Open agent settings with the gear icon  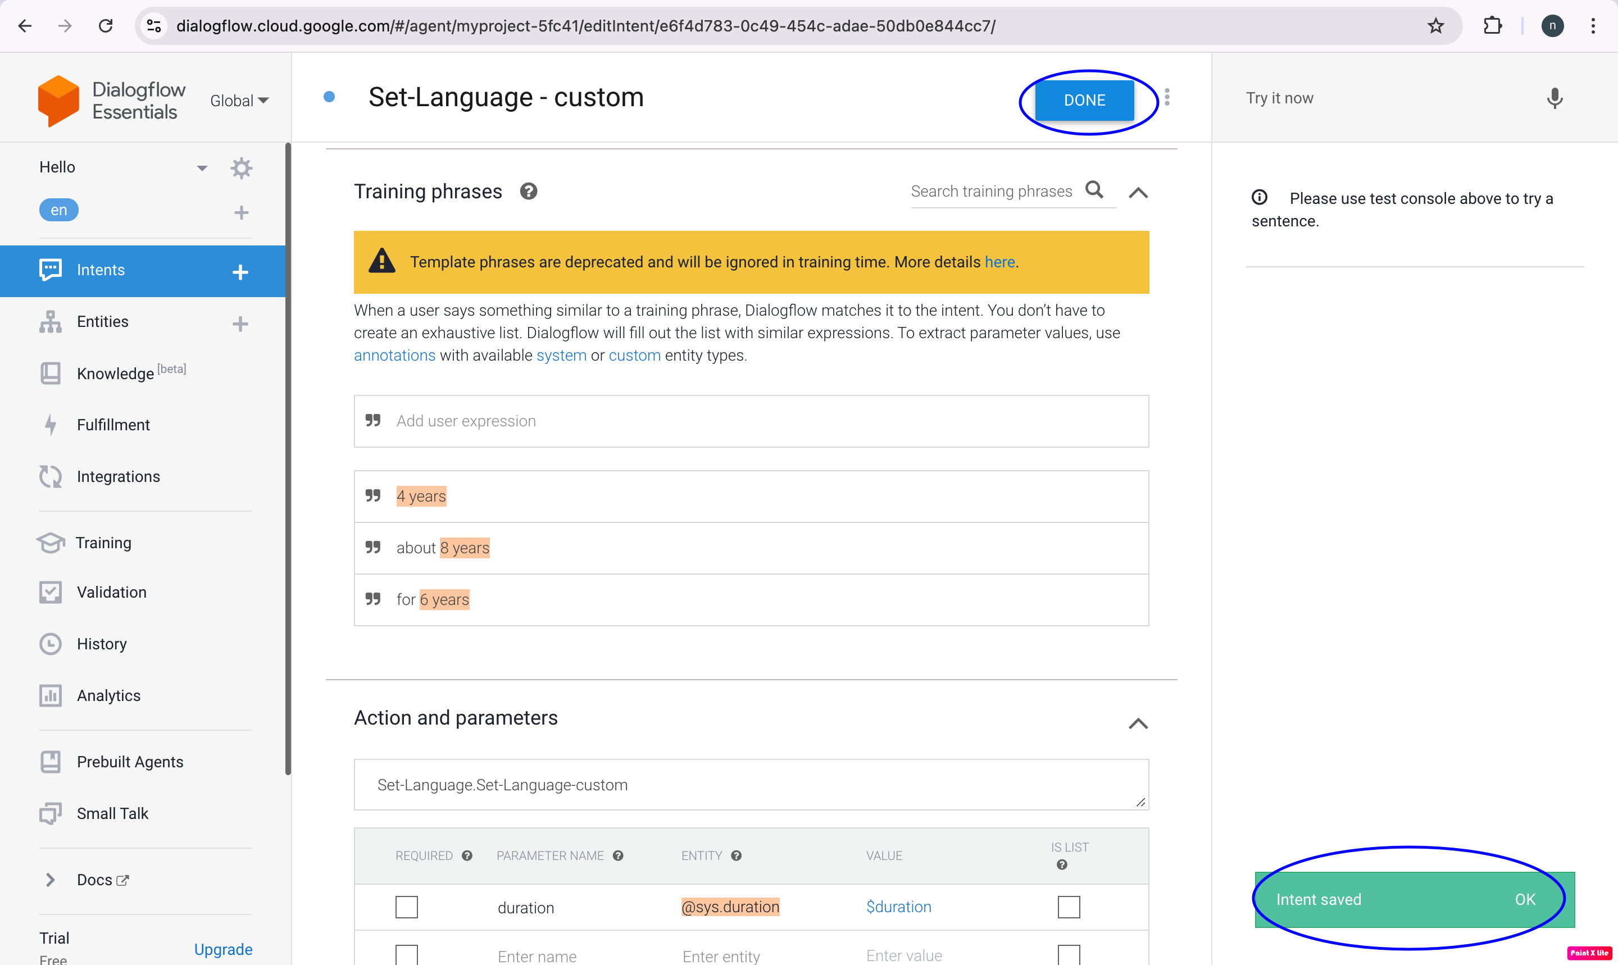pyautogui.click(x=241, y=168)
